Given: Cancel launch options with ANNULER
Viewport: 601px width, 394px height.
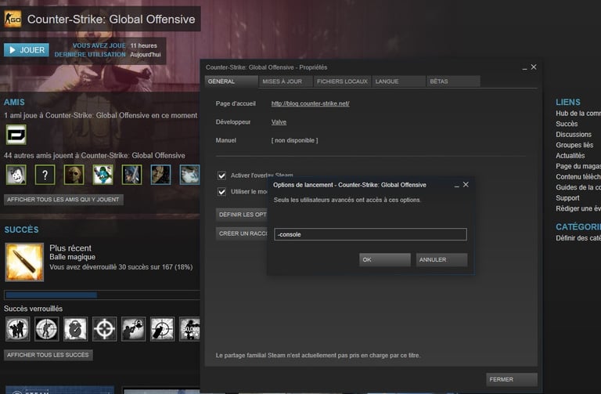Looking at the screenshot, I should pyautogui.click(x=441, y=260).
